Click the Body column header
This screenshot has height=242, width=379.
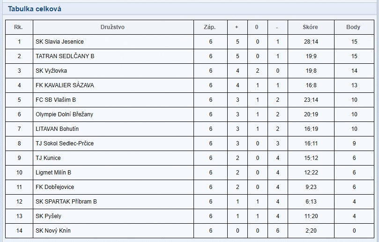click(x=353, y=27)
